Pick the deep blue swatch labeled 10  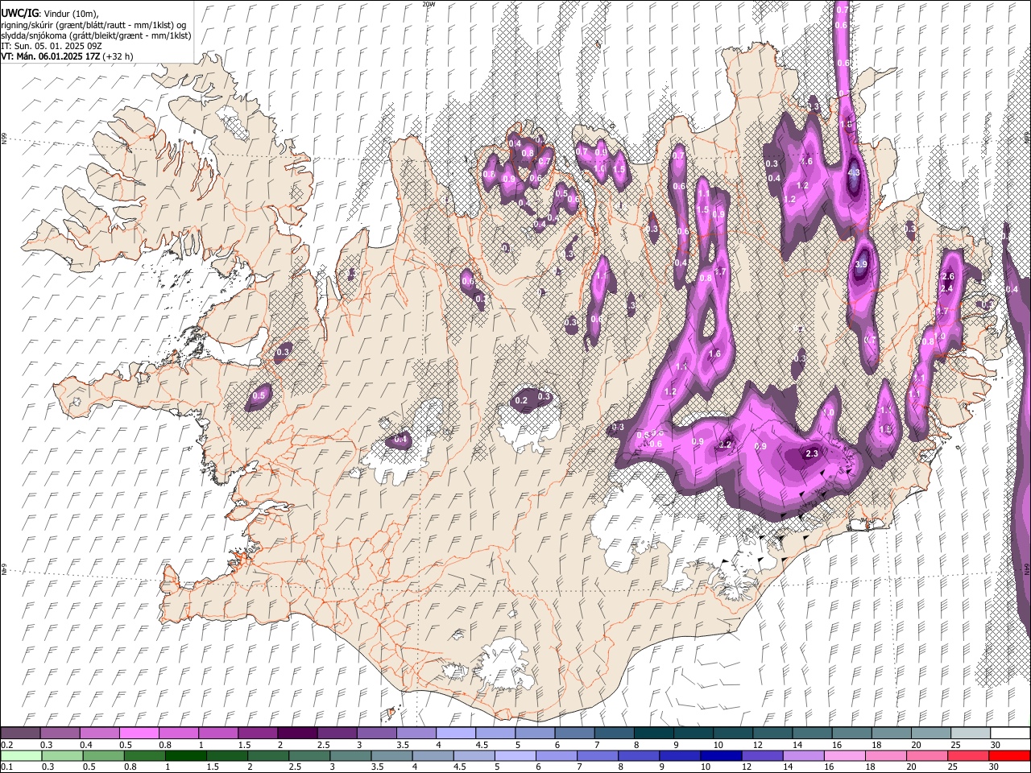coord(719,756)
